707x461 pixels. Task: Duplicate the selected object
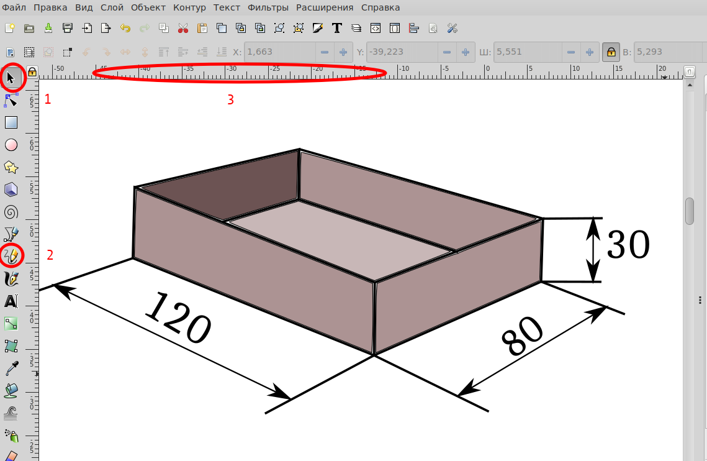[222, 29]
